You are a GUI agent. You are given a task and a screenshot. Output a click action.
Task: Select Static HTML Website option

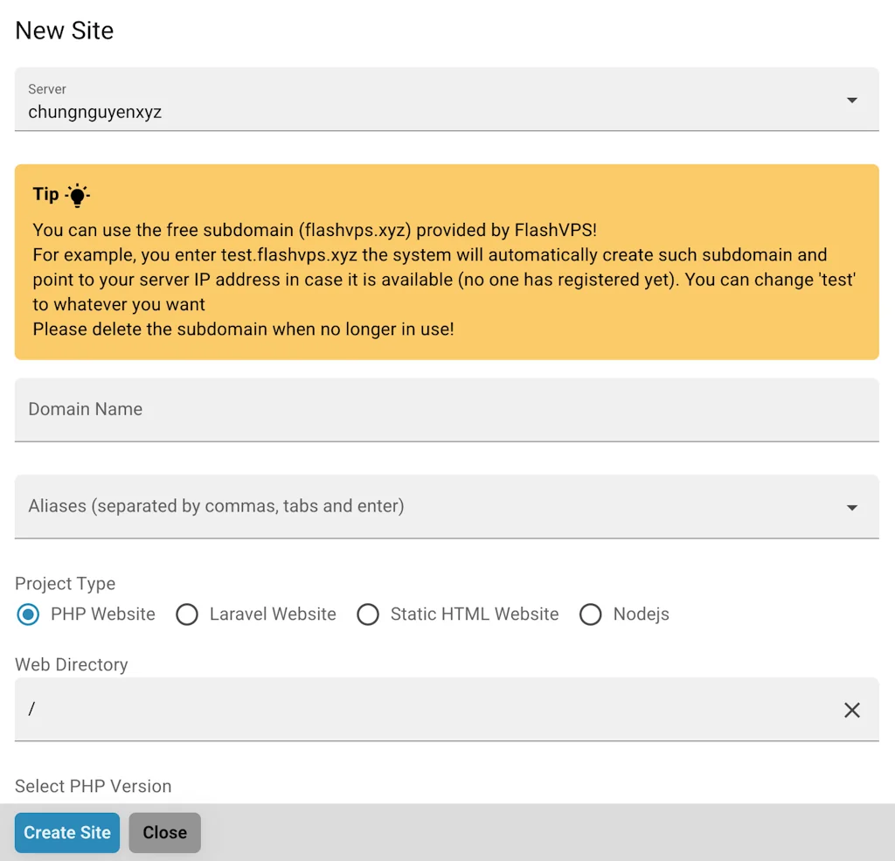tap(368, 615)
